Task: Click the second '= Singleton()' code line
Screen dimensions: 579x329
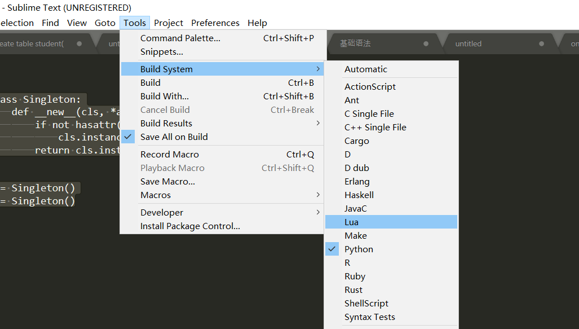Action: coord(38,201)
